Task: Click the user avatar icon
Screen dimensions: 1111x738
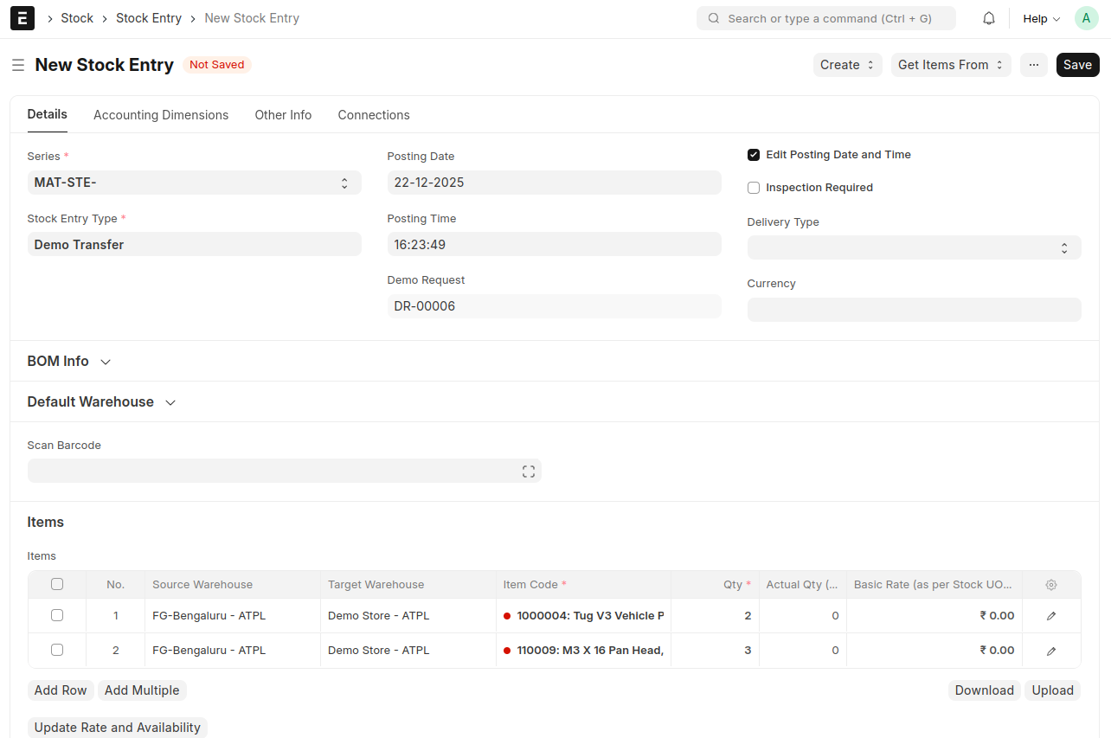Action: coord(1086,18)
